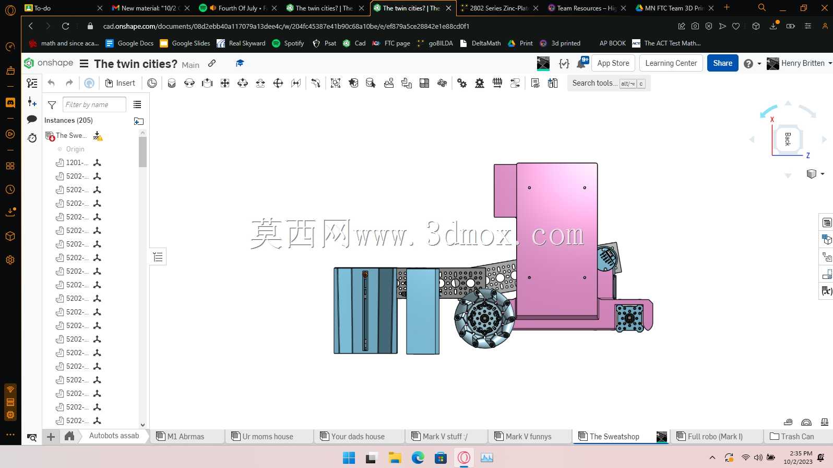Click the Autobots assab folder breadcrumb
Screen dimensions: 833x468
pos(114,436)
